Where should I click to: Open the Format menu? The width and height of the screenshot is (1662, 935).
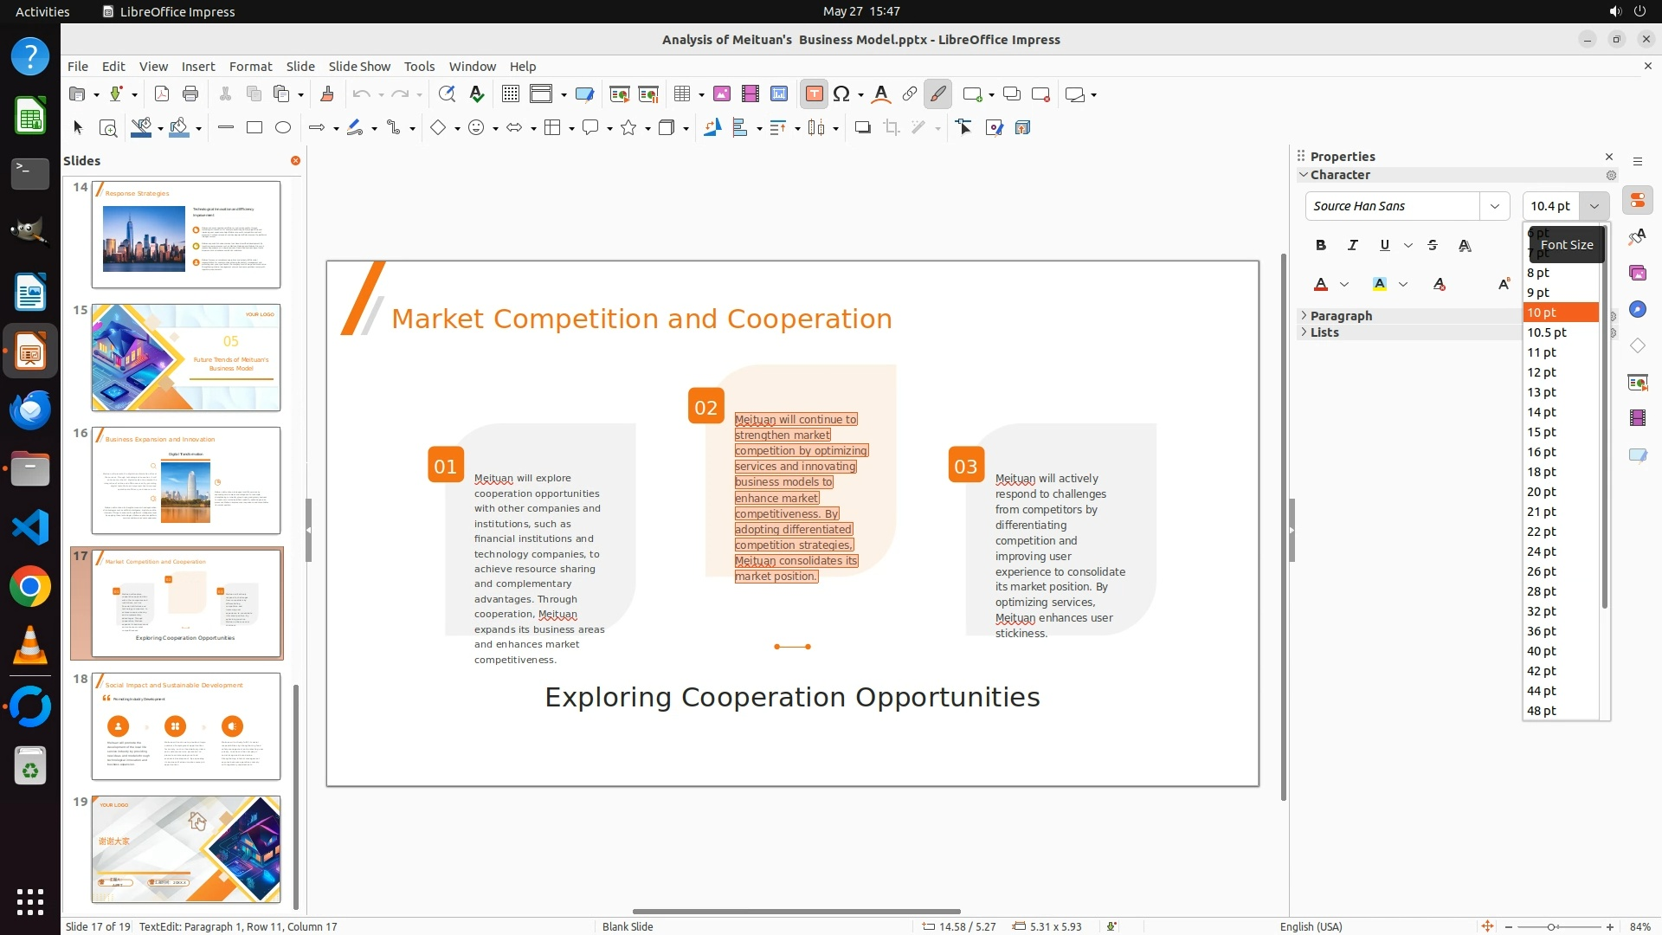250,67
